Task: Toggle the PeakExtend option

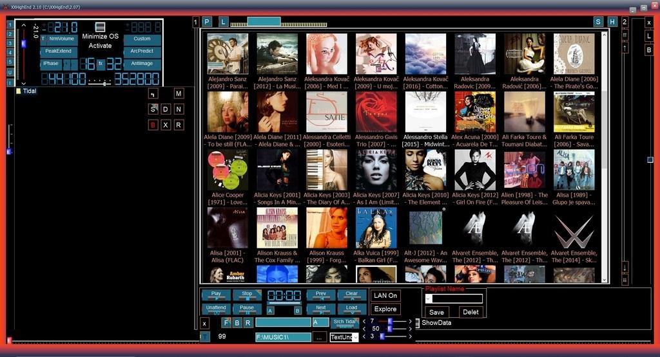Action: tap(59, 51)
